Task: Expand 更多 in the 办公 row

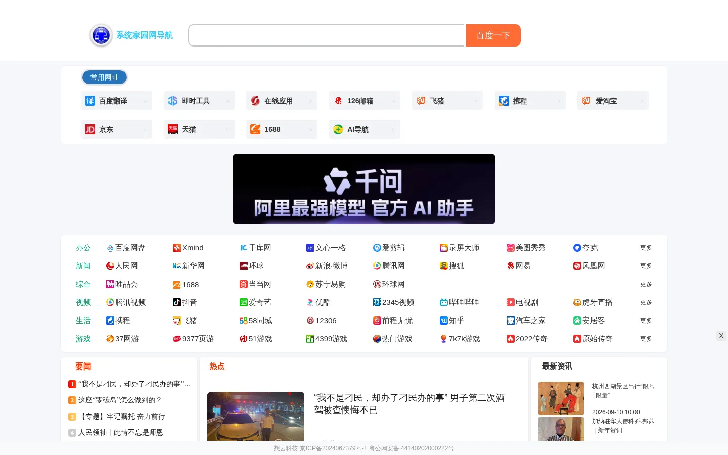Action: coord(646,248)
